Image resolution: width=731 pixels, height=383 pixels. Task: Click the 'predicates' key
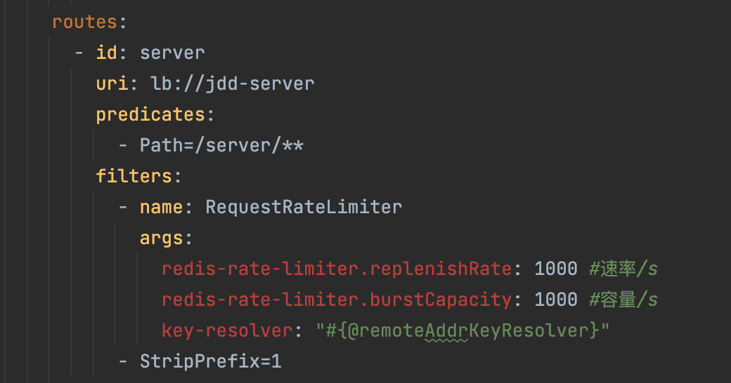point(150,114)
